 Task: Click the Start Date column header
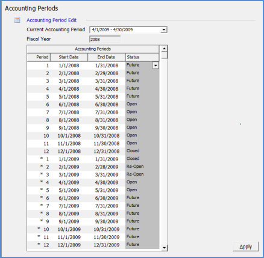pos(69,57)
